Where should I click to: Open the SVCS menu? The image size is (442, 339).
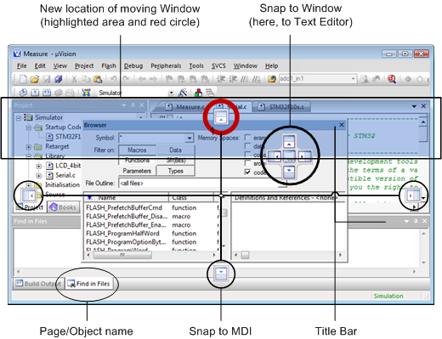tap(218, 66)
